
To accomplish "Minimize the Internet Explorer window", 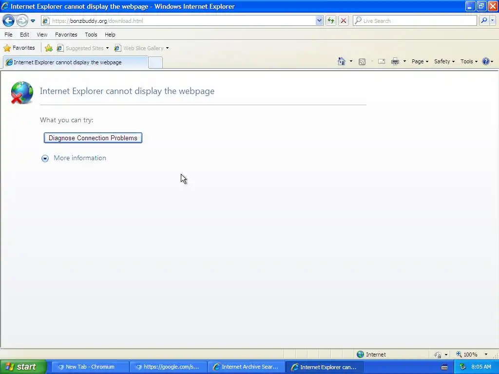I will pos(470,6).
